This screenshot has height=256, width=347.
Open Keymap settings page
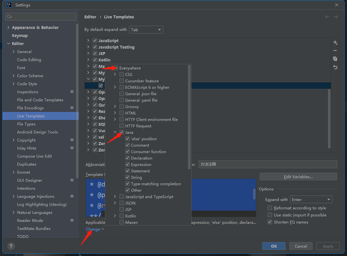coord(20,36)
